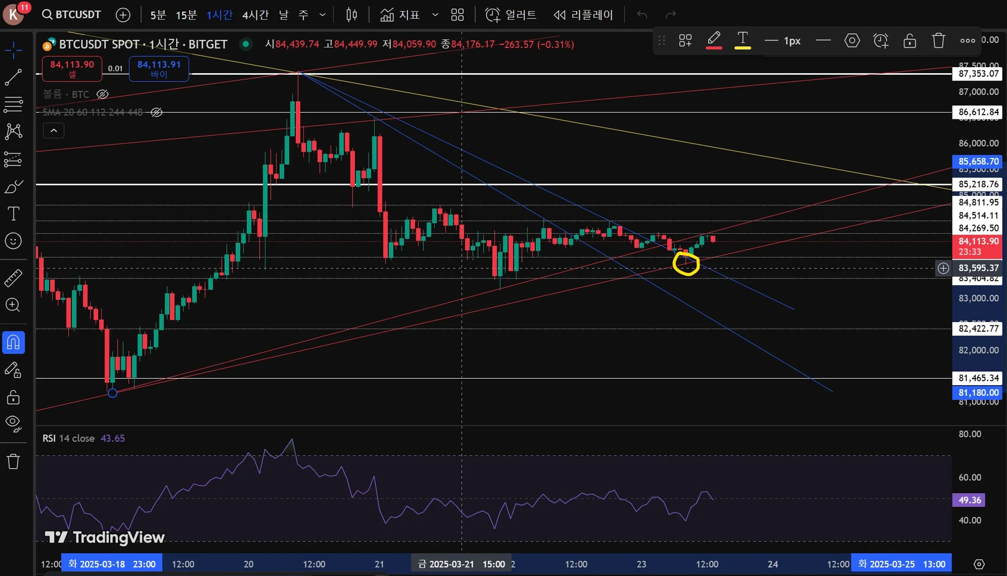The width and height of the screenshot is (1007, 576).
Task: Remove the selected drawing with floating-toolbar trash
Action: tap(939, 41)
